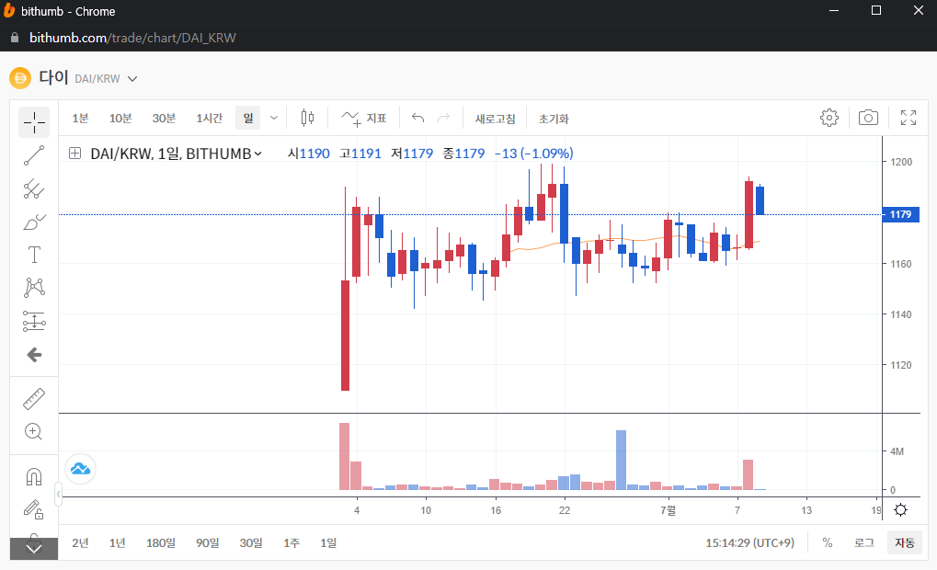Set range to 2년
This screenshot has width=937, height=570.
pos(80,542)
